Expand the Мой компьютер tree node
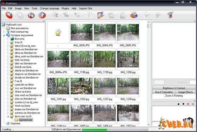Viewport: 197px width, 132px height. point(4,32)
